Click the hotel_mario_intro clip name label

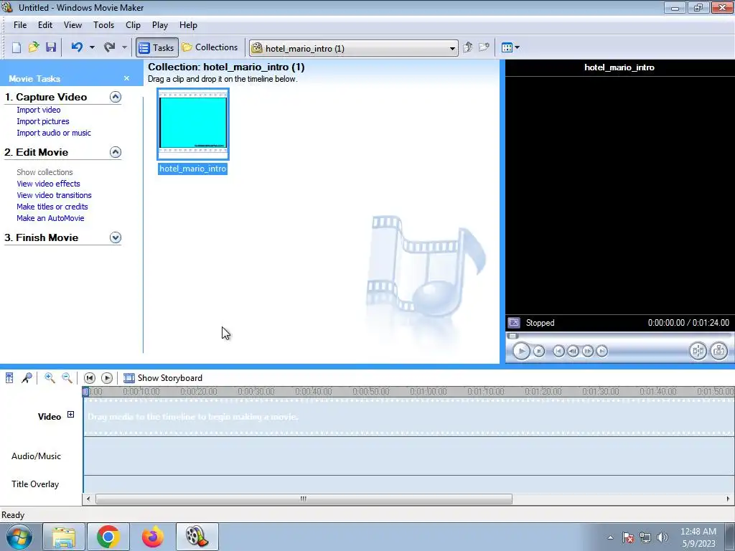[192, 169]
